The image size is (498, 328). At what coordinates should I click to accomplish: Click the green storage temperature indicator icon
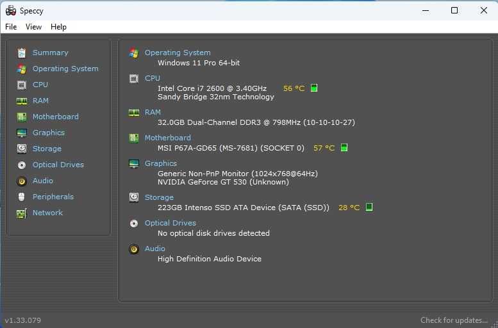[369, 207]
